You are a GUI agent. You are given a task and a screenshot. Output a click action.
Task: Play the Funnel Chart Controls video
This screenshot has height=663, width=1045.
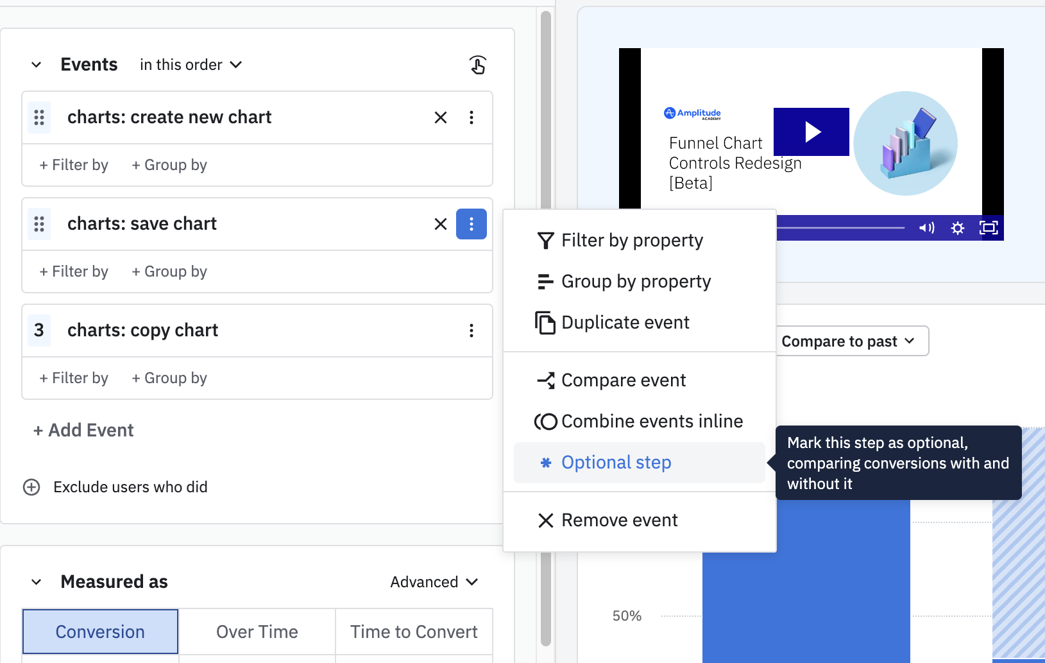pos(811,132)
